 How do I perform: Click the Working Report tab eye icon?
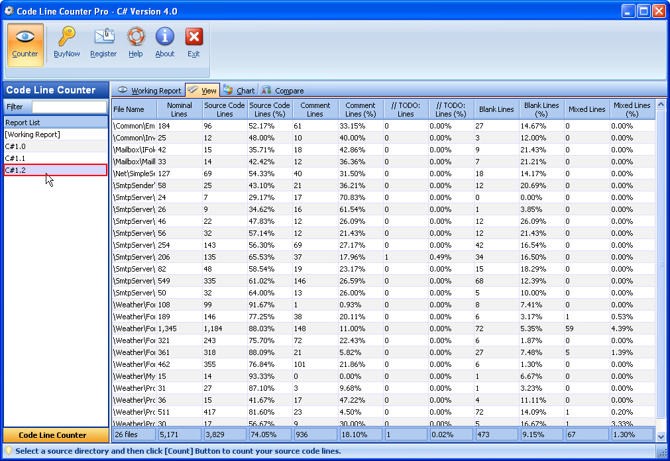pos(123,90)
